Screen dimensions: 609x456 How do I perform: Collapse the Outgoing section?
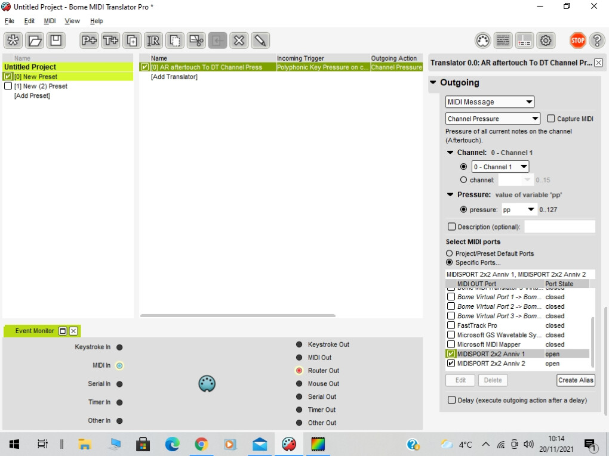click(433, 82)
